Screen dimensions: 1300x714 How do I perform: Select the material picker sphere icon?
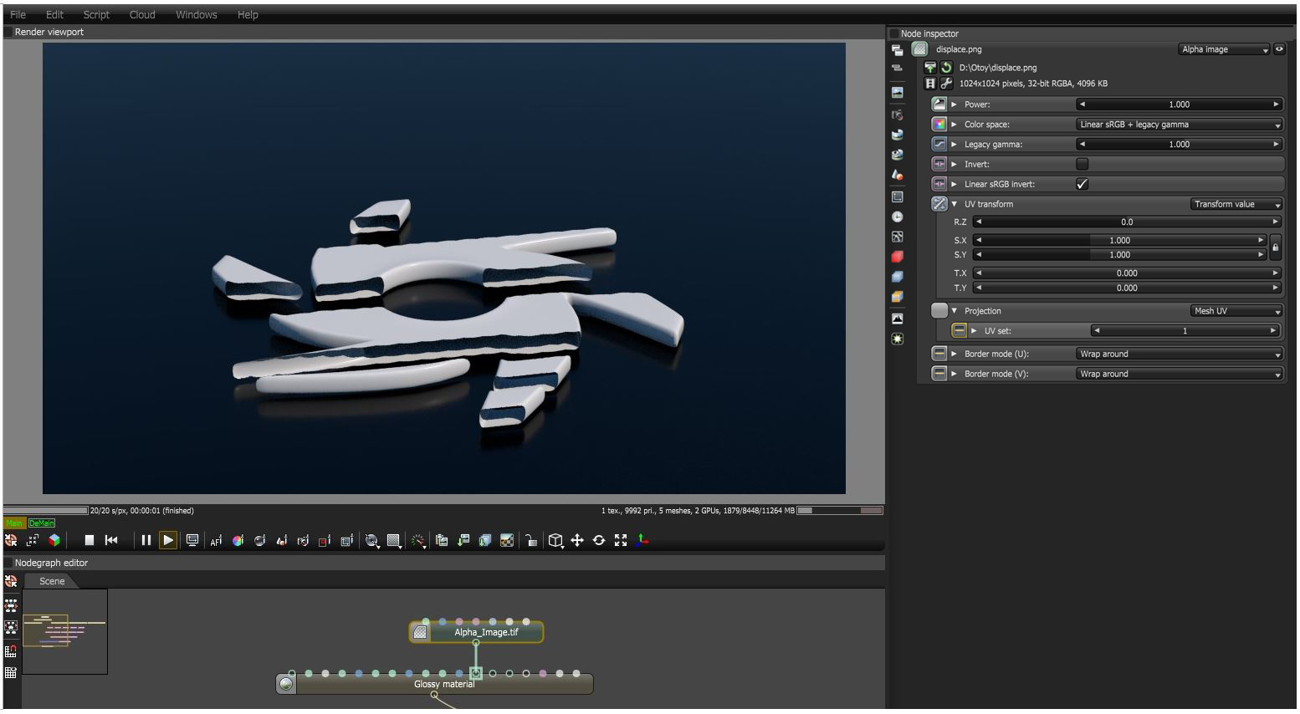(x=259, y=541)
